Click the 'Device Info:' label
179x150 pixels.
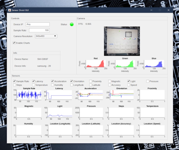[x=20, y=66]
